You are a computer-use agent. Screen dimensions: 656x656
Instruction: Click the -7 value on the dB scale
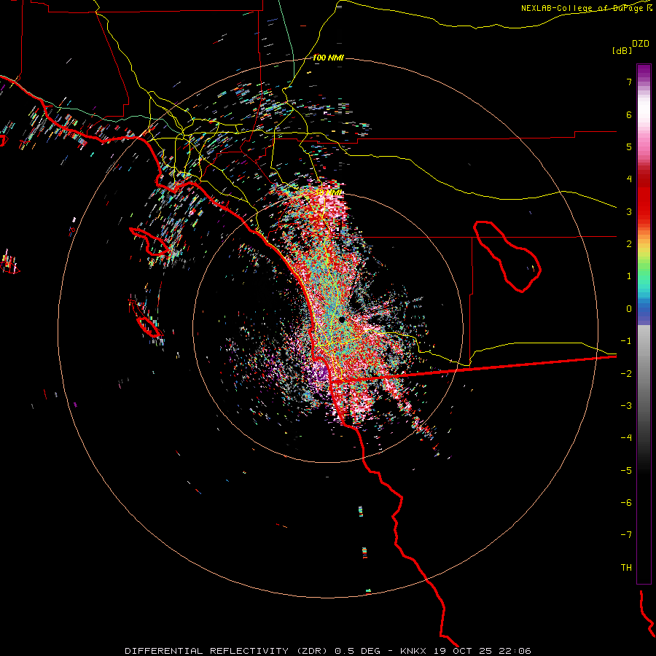coord(626,535)
